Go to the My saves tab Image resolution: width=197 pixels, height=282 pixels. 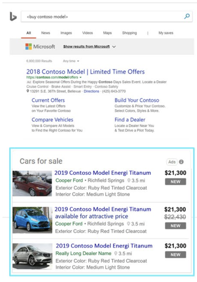[x=166, y=33]
